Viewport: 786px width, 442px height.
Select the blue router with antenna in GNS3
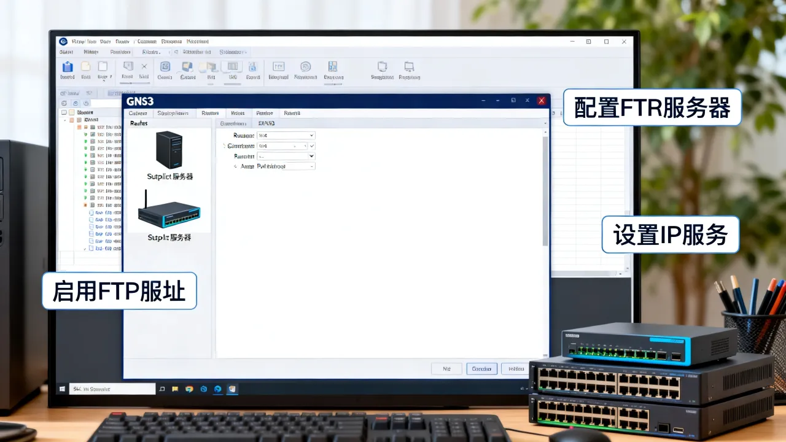(169, 211)
